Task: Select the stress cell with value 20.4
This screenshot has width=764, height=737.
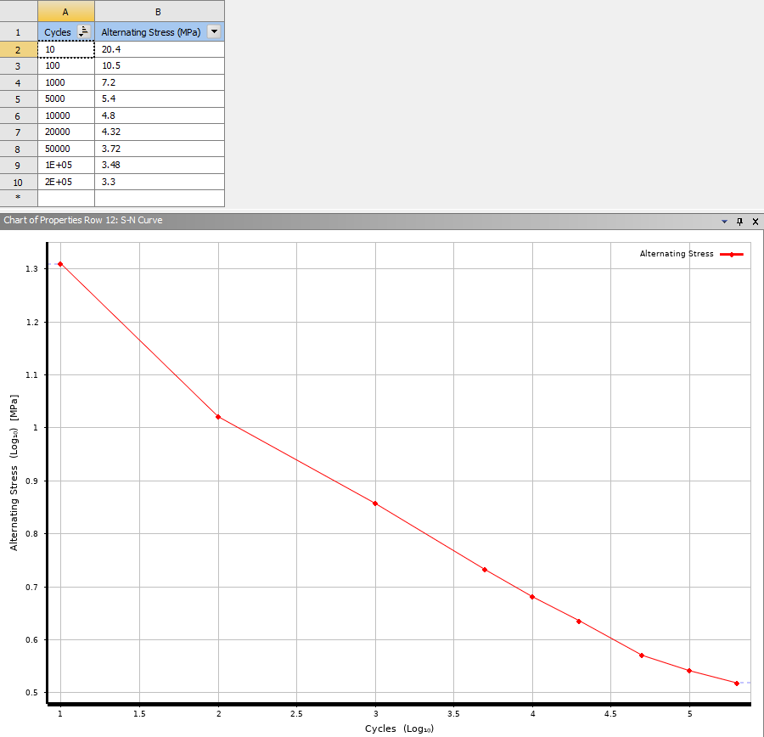Action: coord(160,49)
